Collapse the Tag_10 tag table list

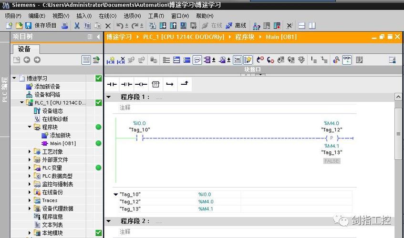tap(116, 194)
